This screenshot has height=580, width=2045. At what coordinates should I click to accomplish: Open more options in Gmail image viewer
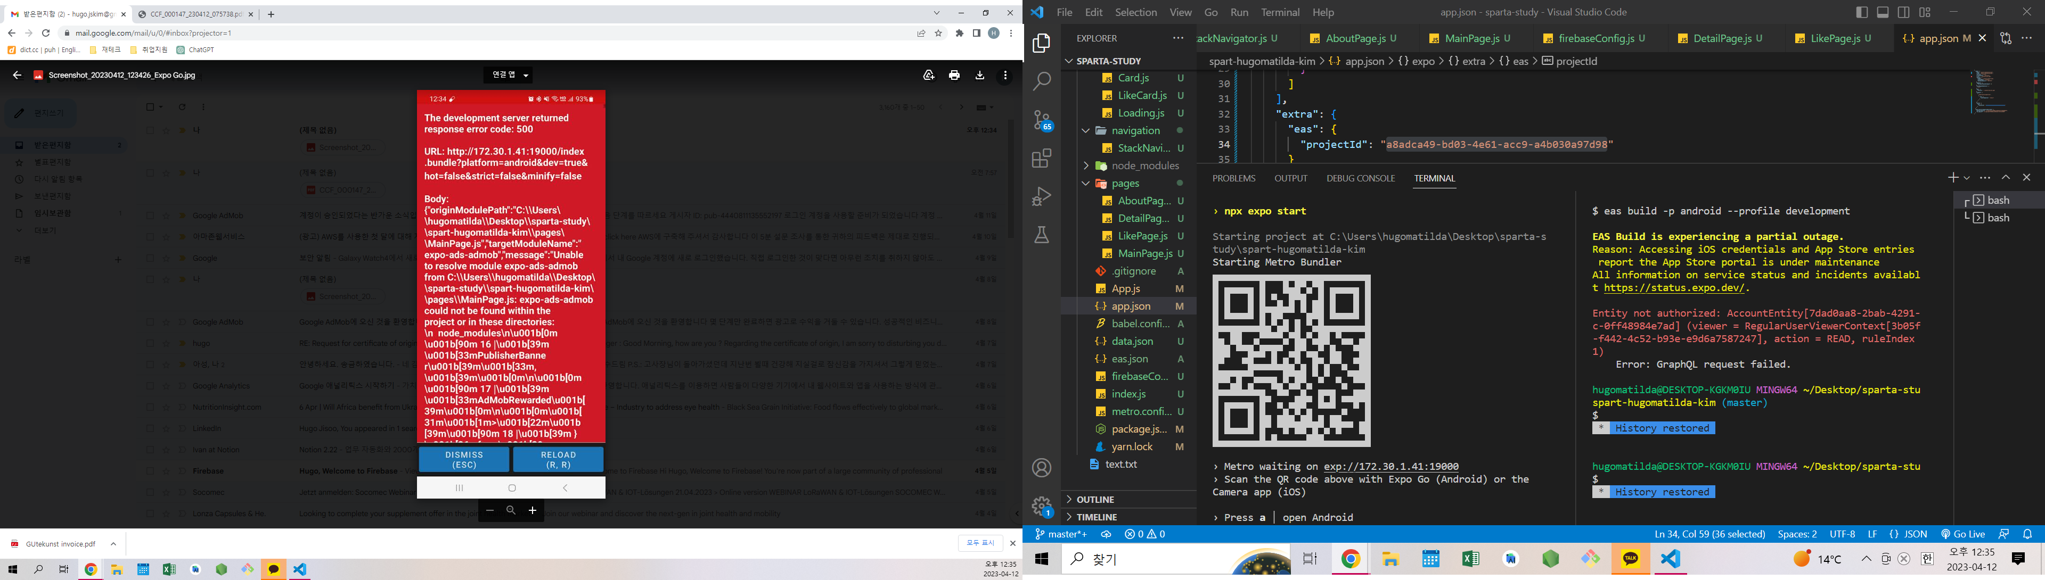click(x=1005, y=76)
